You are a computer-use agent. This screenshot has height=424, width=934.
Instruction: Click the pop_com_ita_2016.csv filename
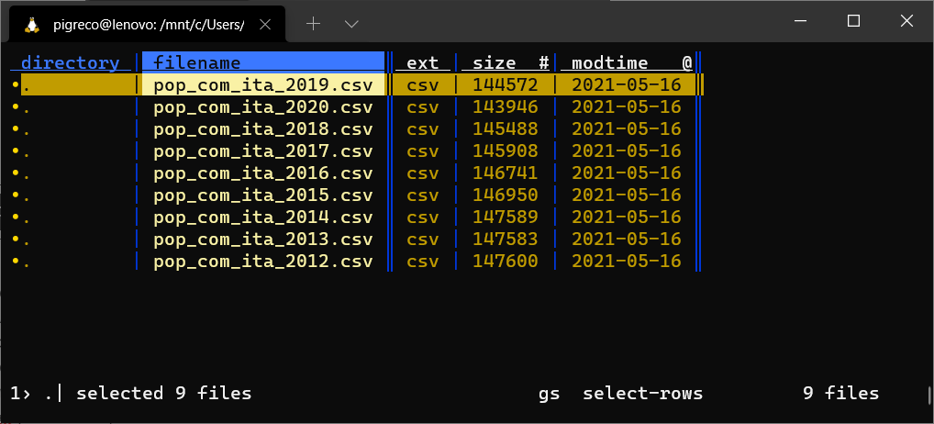[262, 173]
